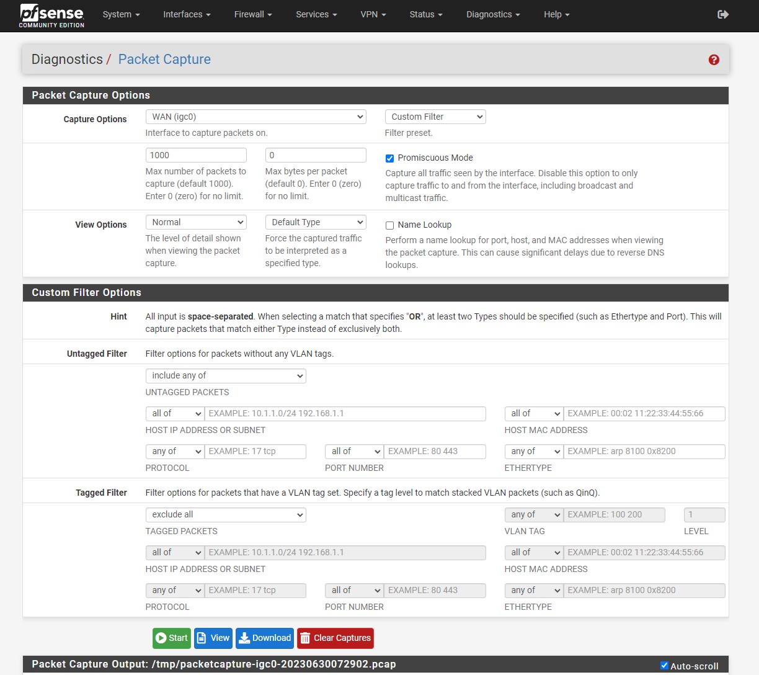View the captured packets
This screenshot has height=675, width=759.
pyautogui.click(x=213, y=638)
